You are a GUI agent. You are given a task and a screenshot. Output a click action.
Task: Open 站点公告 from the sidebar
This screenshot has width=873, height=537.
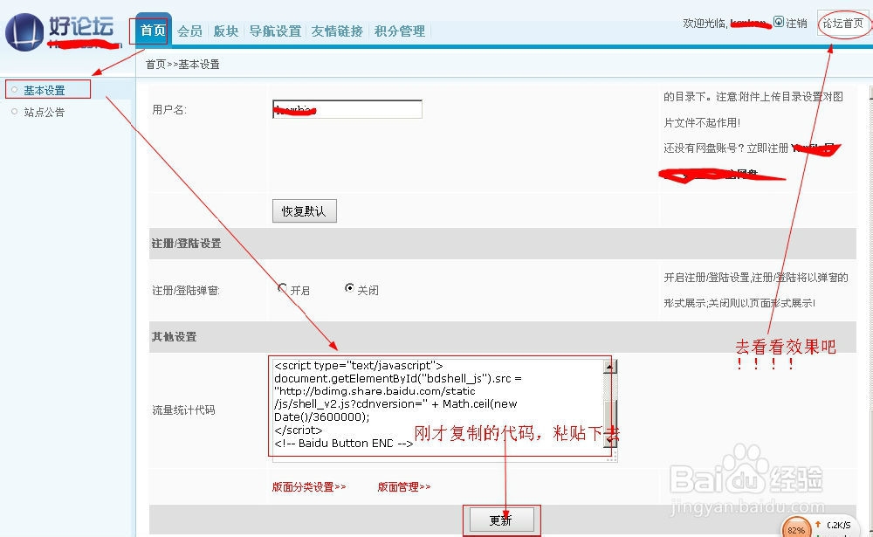(x=43, y=111)
